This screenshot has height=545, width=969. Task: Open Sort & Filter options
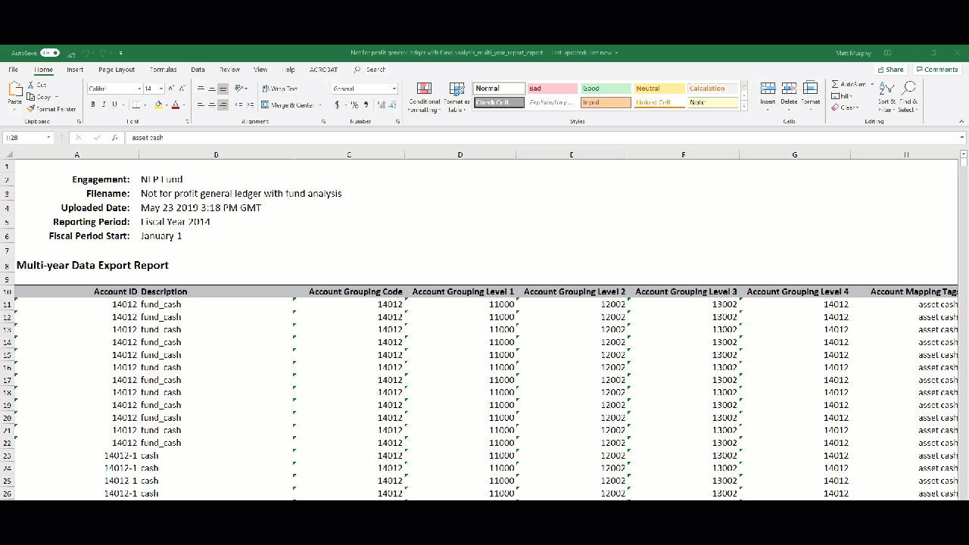coord(886,97)
